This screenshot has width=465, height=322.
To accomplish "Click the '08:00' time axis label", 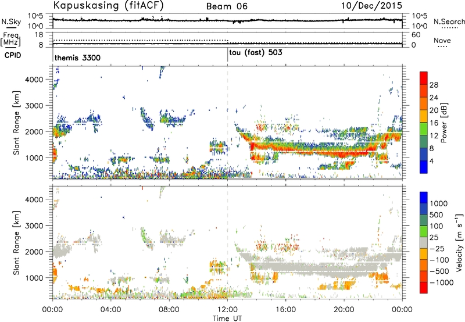I will point(169,310).
